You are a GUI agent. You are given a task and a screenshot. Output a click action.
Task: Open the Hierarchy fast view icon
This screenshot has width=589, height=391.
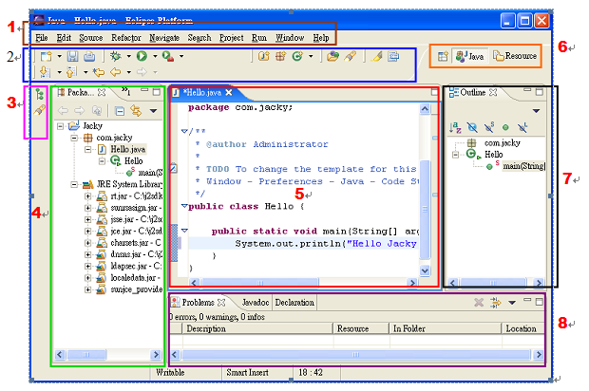(39, 94)
